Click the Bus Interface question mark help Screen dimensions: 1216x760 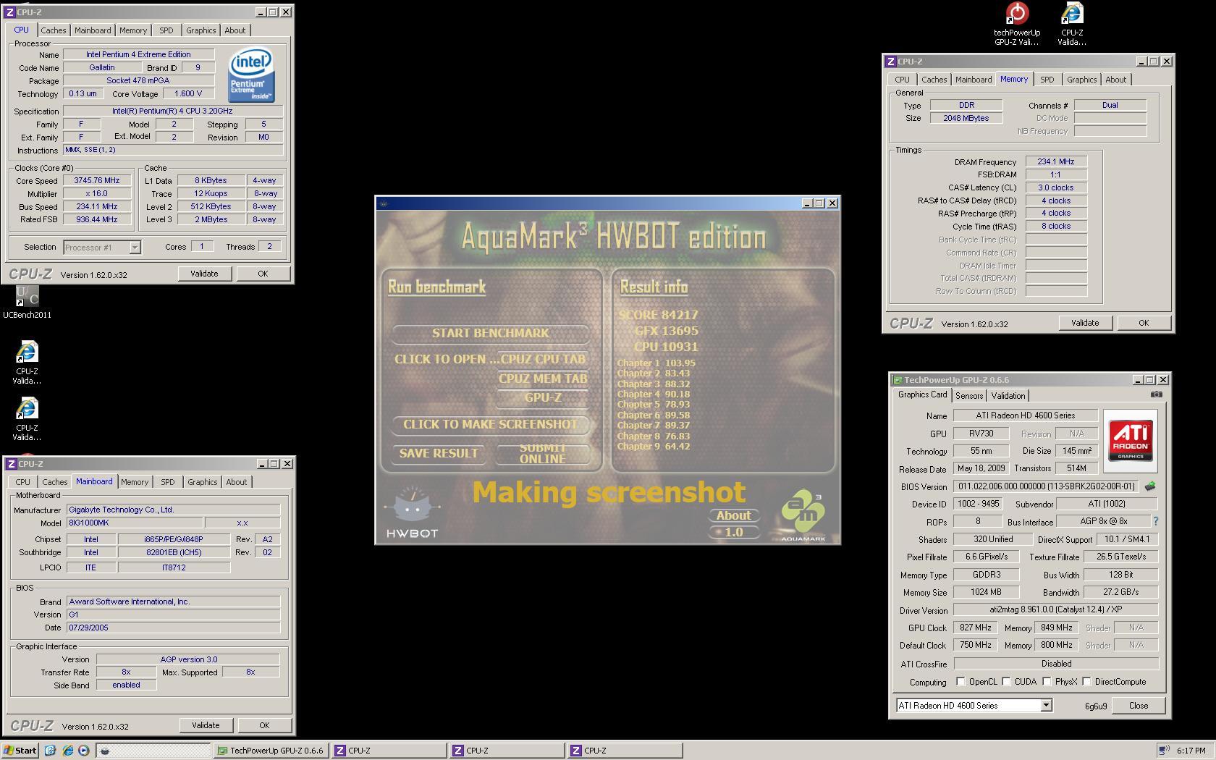pos(1155,521)
